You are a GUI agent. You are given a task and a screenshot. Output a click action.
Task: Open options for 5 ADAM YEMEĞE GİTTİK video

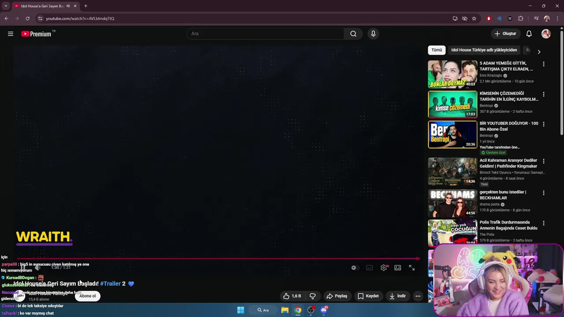click(543, 64)
